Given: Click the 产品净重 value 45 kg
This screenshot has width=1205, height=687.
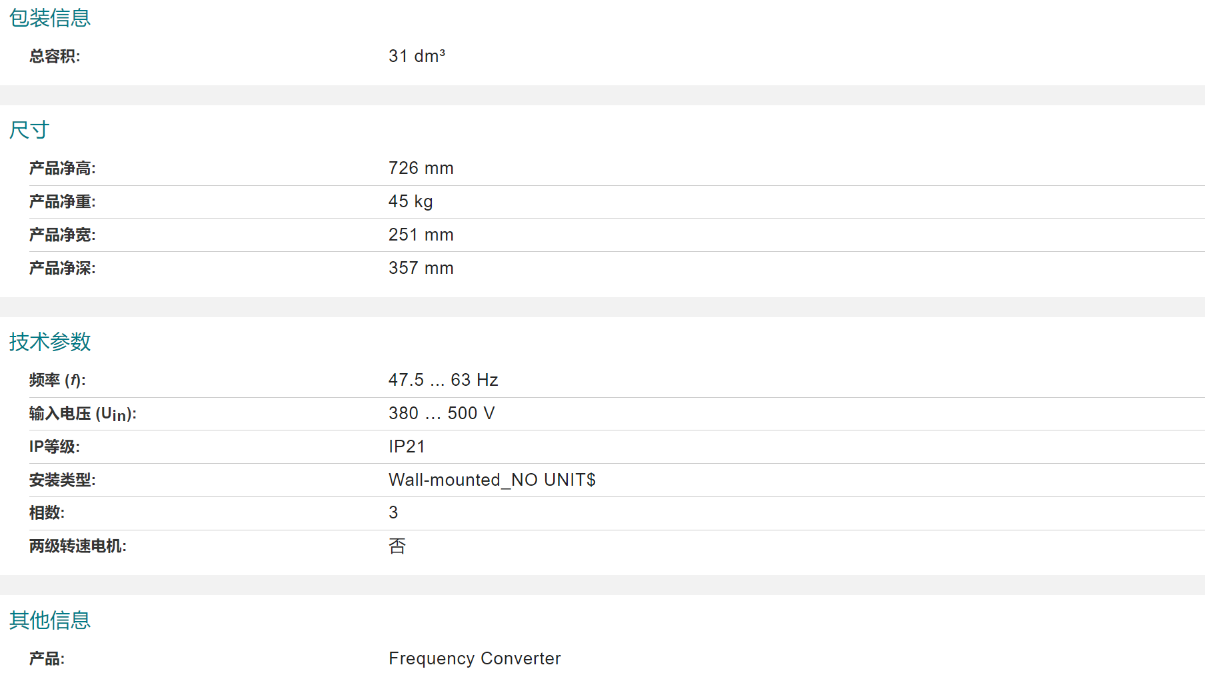Looking at the screenshot, I should [x=411, y=201].
